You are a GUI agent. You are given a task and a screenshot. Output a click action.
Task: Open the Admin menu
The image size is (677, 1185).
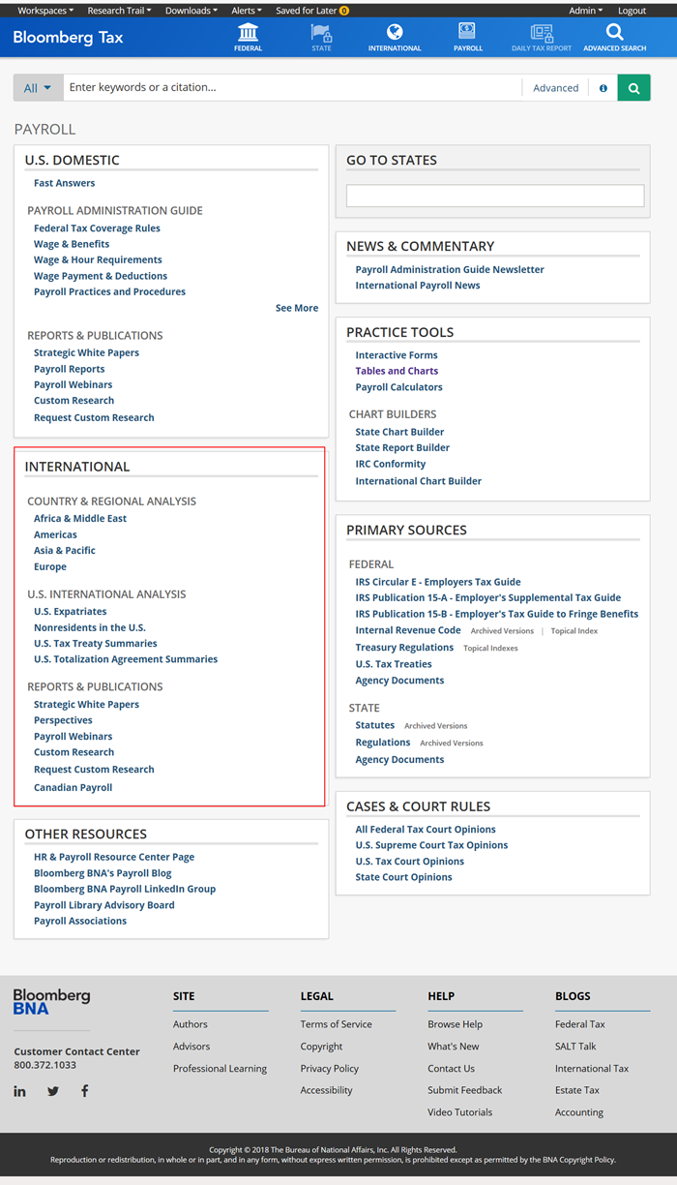(x=585, y=11)
